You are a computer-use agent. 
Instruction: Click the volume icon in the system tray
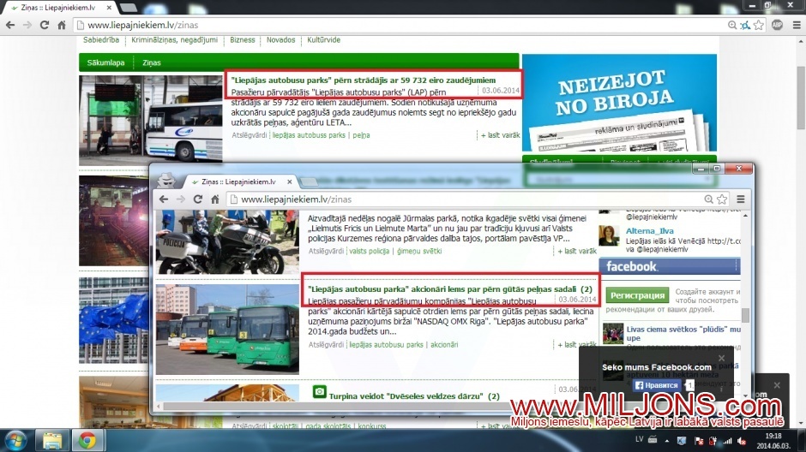point(725,440)
